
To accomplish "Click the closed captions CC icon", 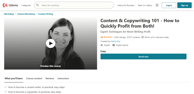I will pos(114,45).
